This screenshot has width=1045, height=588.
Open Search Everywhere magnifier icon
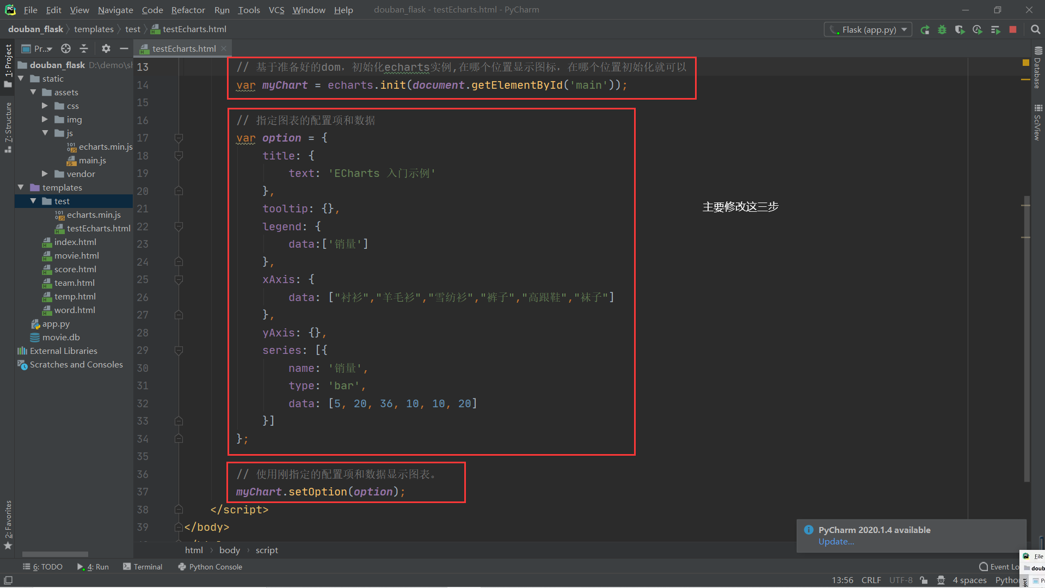tap(1035, 30)
